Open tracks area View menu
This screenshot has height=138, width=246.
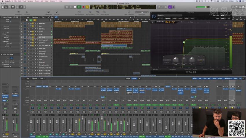[43, 17]
